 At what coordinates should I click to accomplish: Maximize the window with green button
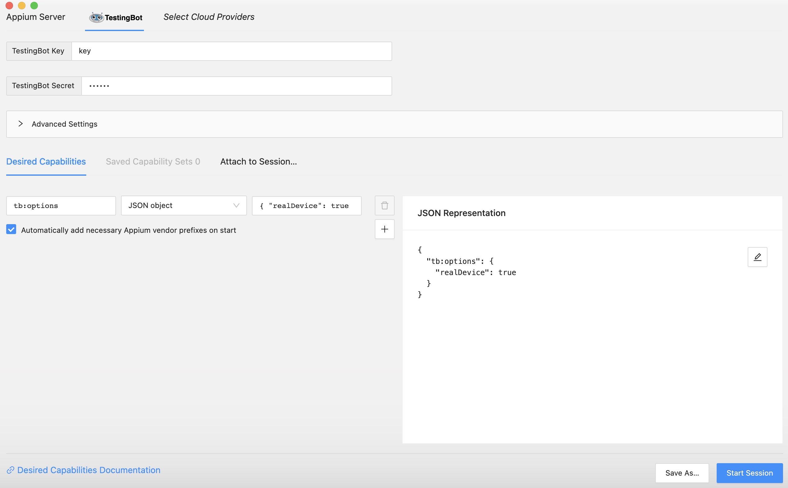click(x=34, y=5)
